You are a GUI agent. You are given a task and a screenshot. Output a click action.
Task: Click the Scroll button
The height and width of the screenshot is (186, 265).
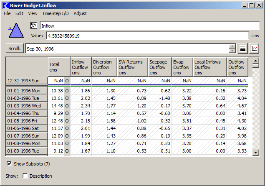click(x=15, y=48)
